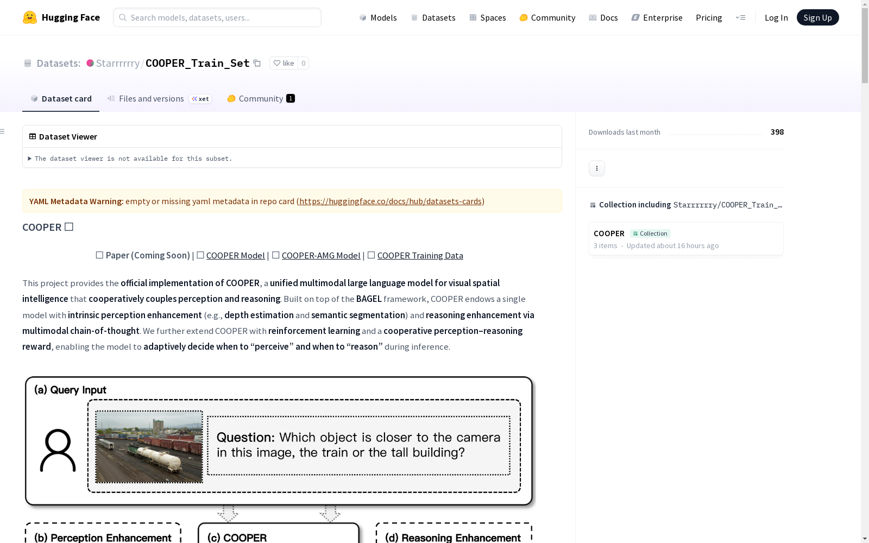Image resolution: width=869 pixels, height=543 pixels.
Task: Open the COOPER Training Data link
Action: click(x=420, y=255)
